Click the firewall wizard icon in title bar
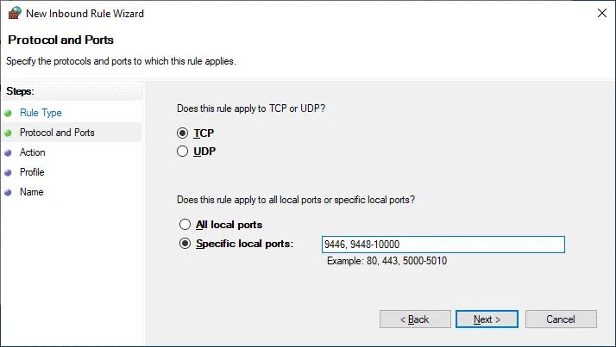616x347 pixels. (13, 13)
